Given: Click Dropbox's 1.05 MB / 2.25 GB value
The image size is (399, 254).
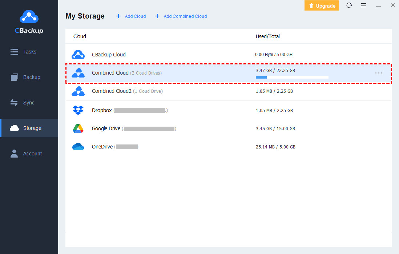Looking at the screenshot, I should pyautogui.click(x=274, y=111).
